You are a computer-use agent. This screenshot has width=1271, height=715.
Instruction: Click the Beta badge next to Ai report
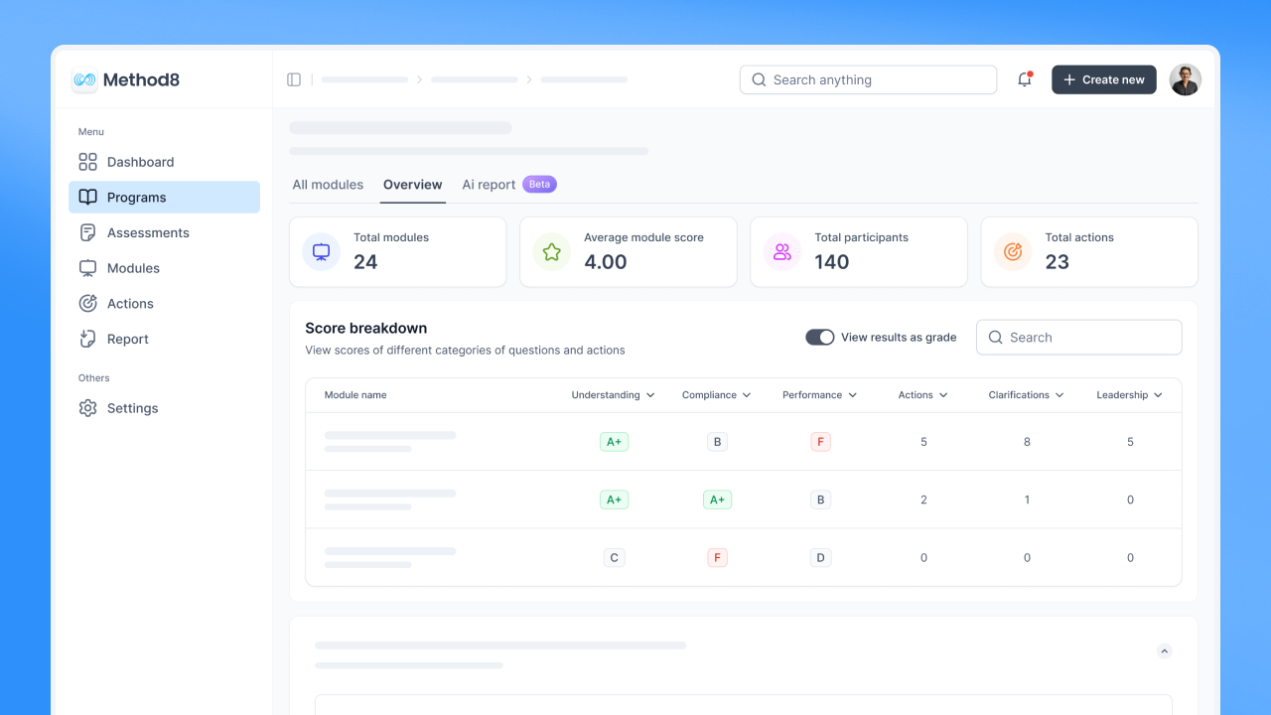(540, 185)
